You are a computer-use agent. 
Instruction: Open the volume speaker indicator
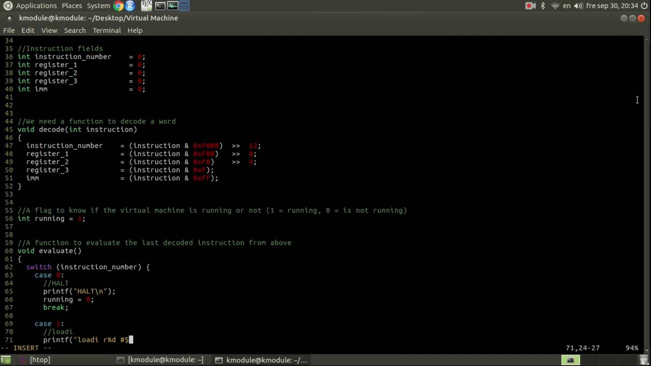[578, 6]
